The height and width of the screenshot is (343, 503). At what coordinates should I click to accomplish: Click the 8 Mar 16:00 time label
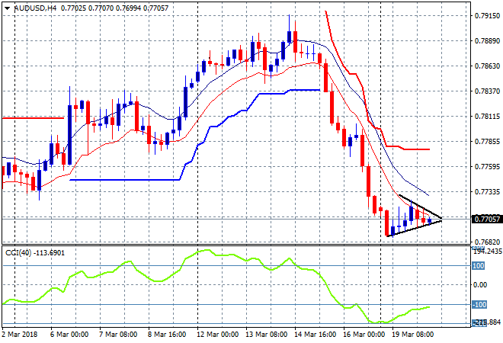[x=167, y=335]
